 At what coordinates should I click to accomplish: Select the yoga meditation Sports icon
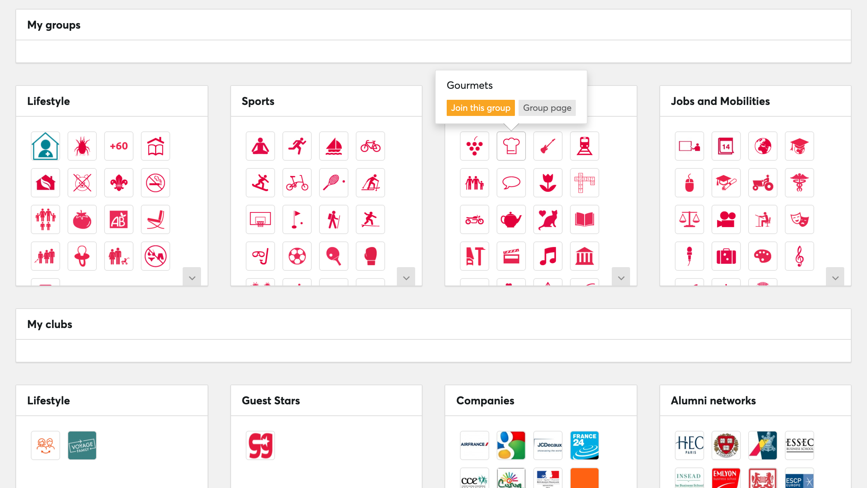pyautogui.click(x=260, y=146)
